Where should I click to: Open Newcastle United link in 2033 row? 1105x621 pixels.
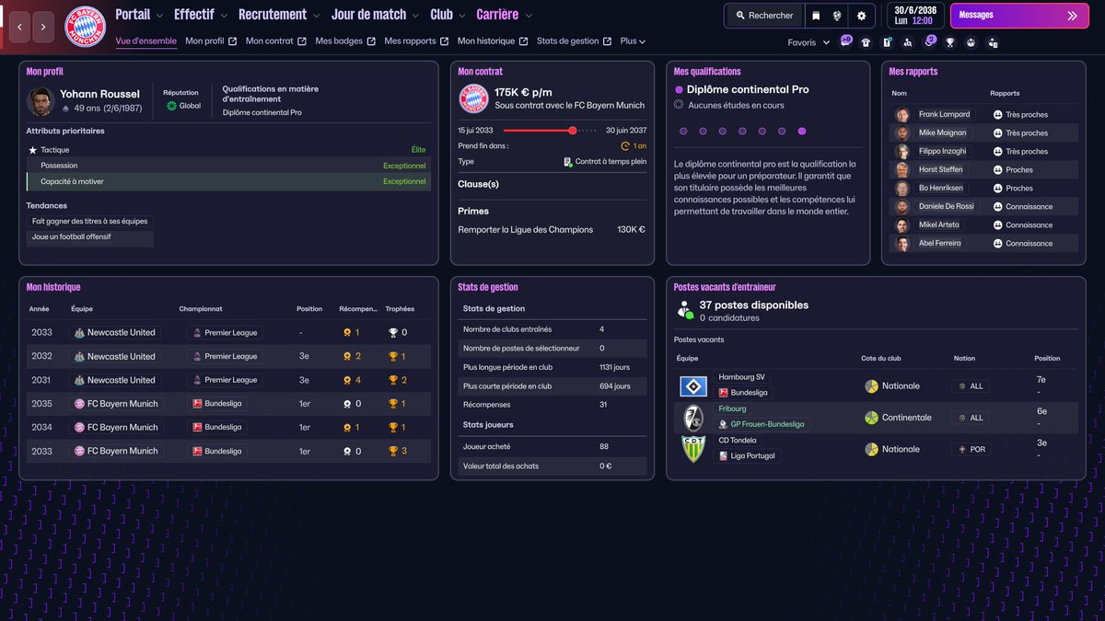pos(114,333)
